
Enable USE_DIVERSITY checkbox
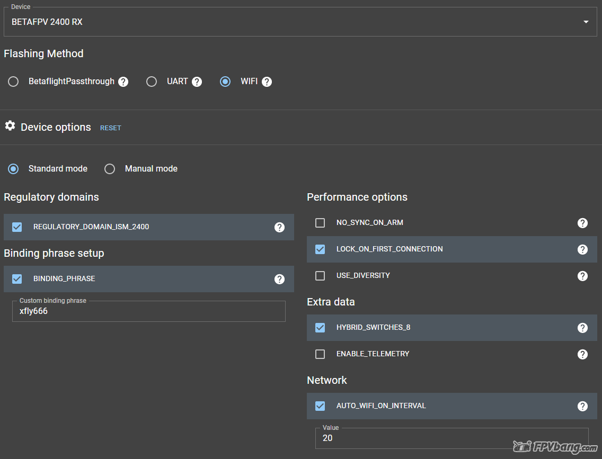pos(320,276)
